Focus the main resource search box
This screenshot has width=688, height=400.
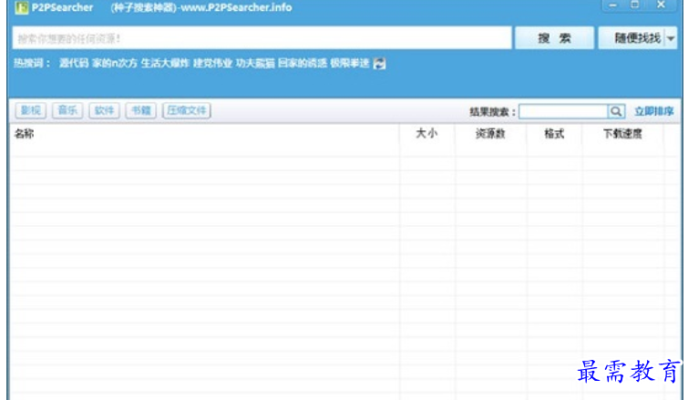tap(262, 38)
